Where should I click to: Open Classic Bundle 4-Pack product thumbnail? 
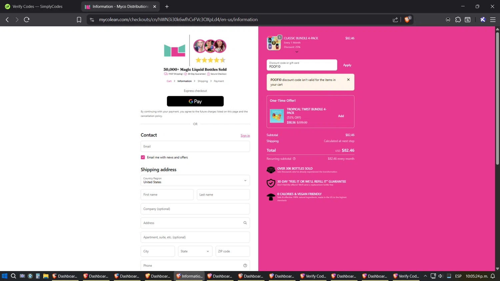(x=274, y=43)
